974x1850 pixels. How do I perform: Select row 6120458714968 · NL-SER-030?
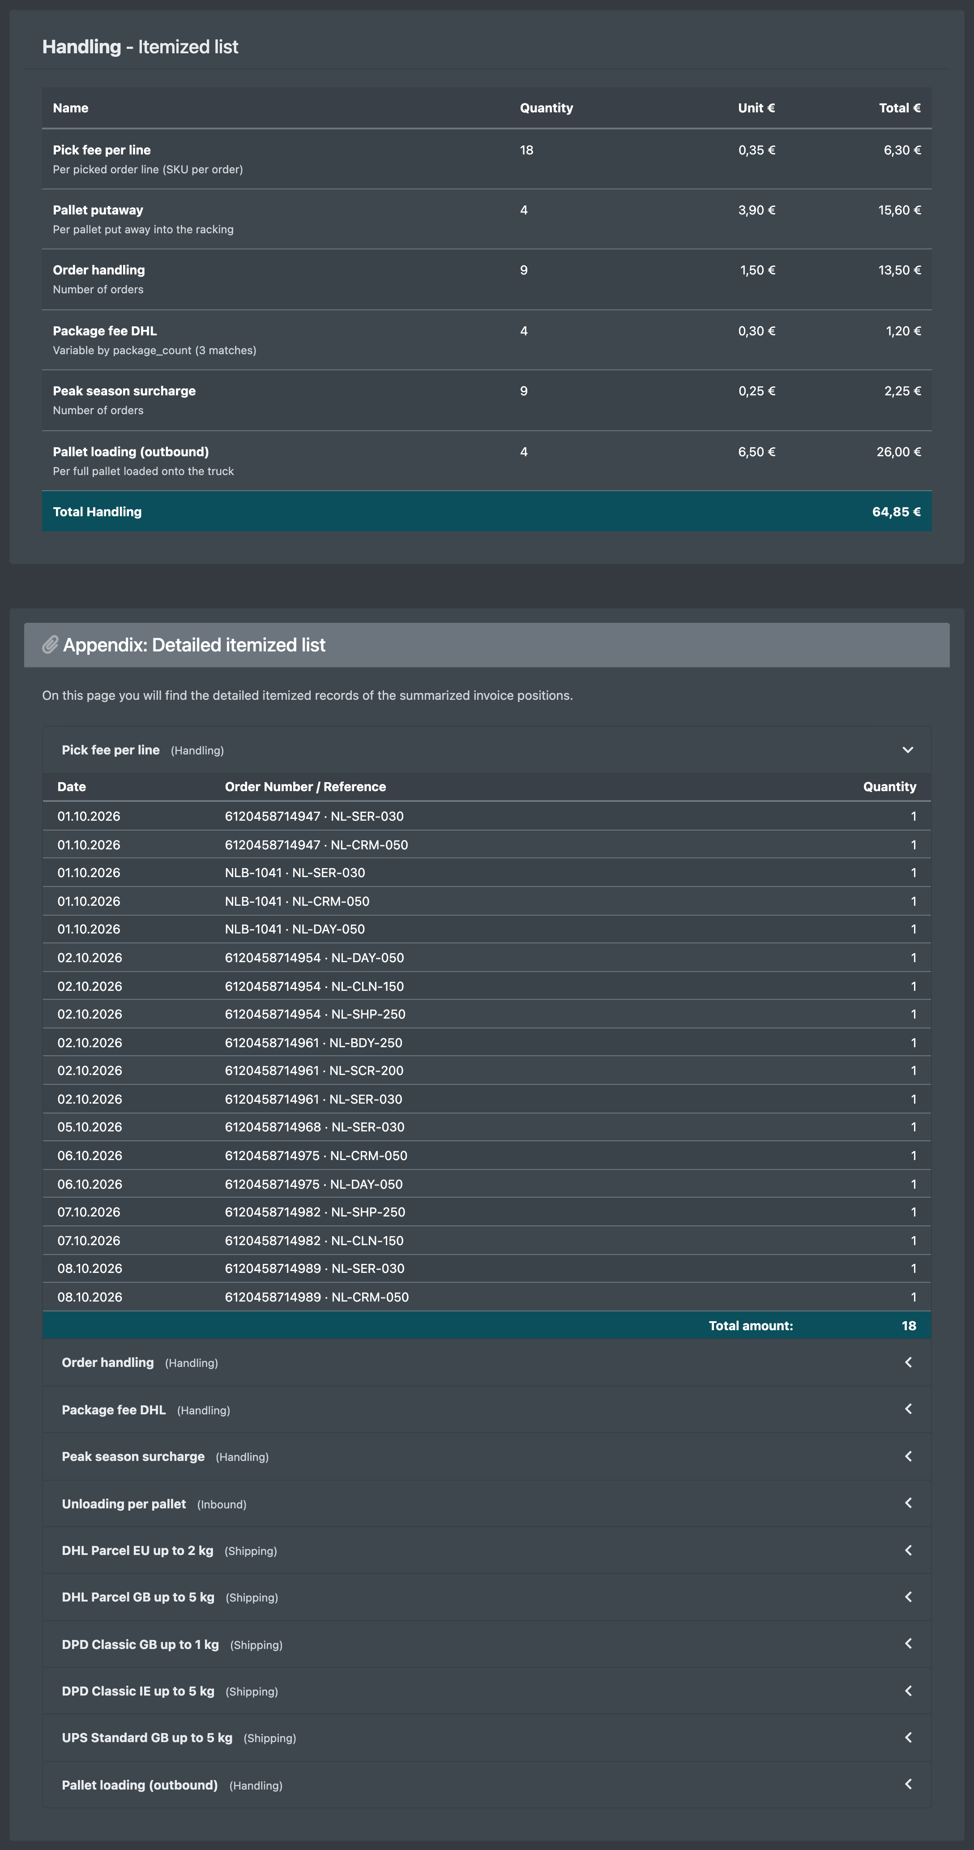[487, 1127]
